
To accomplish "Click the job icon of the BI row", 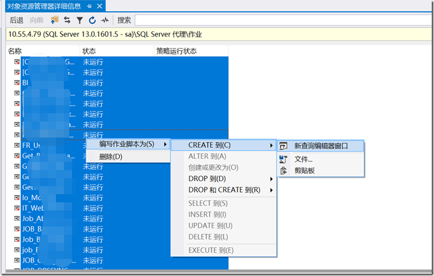I will [17, 83].
